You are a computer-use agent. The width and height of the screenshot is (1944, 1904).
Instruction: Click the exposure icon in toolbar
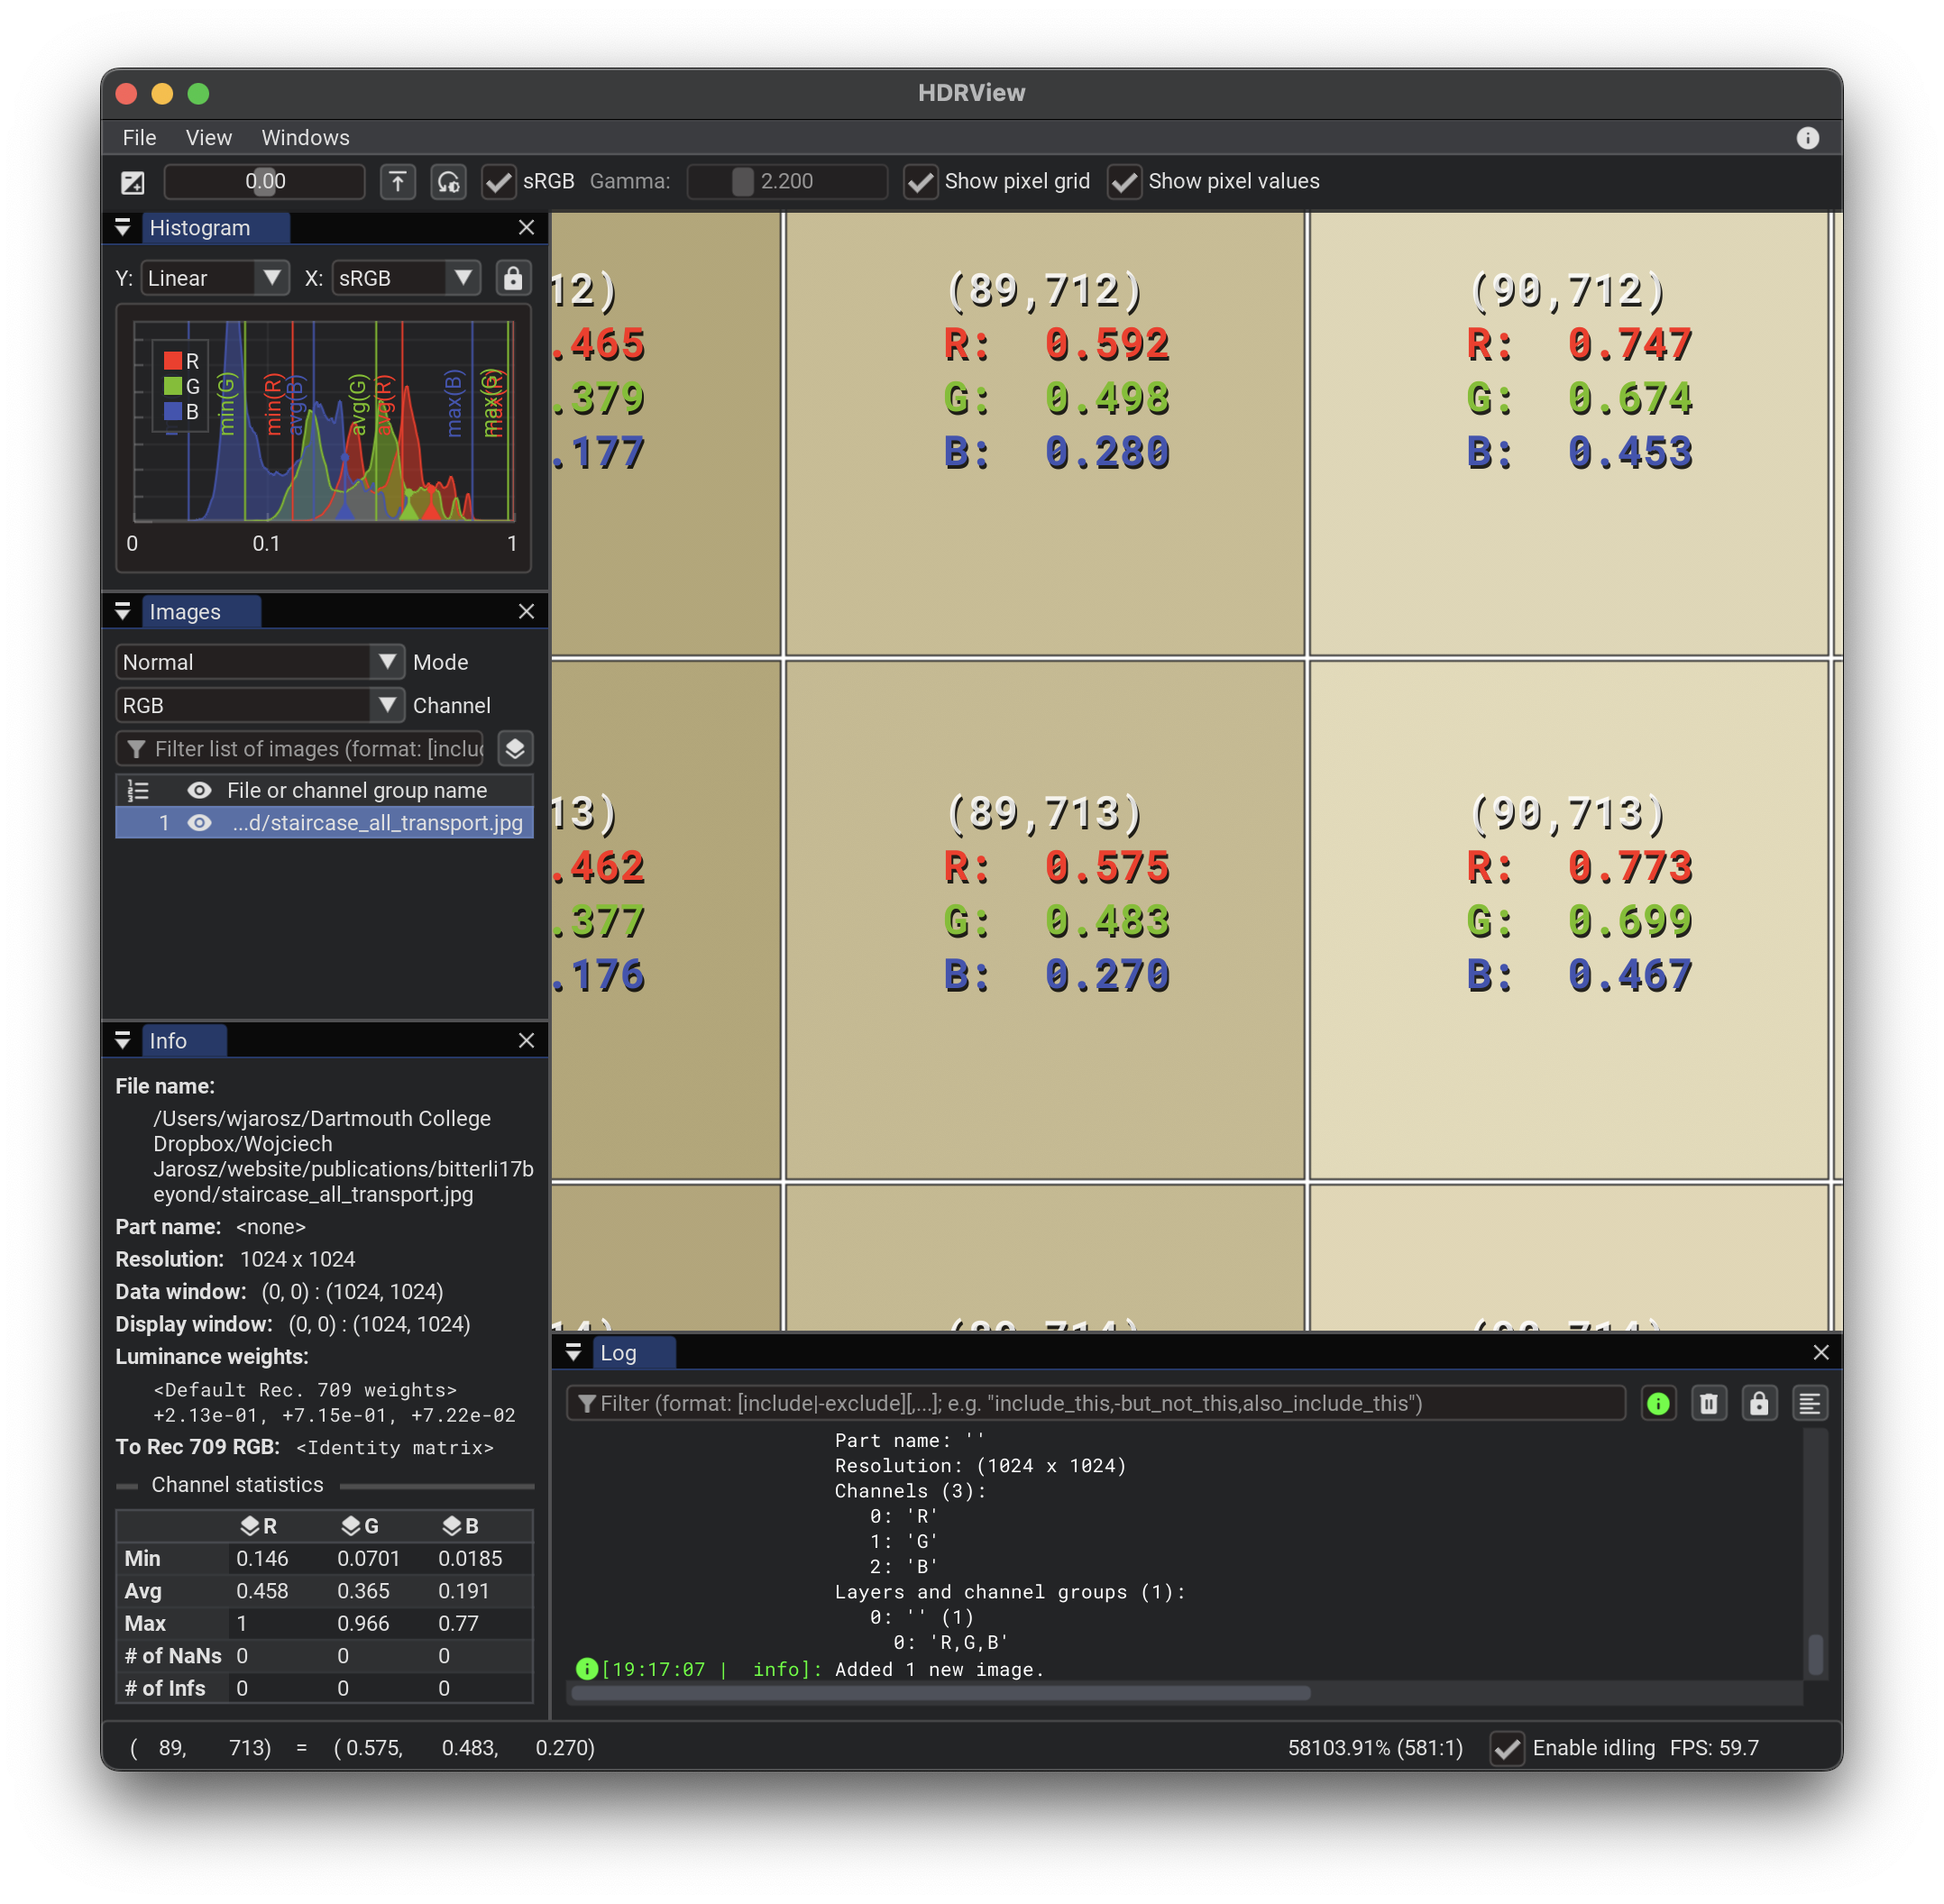tap(132, 182)
